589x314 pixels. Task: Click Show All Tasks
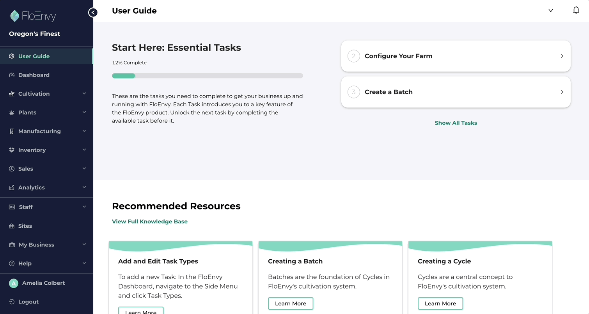point(456,123)
